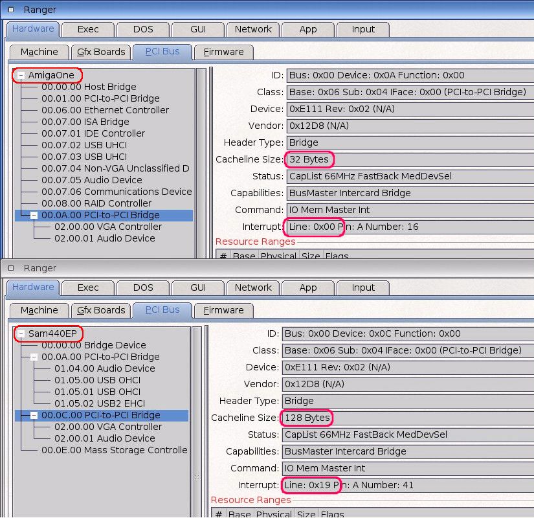This screenshot has height=518, width=534.
Task: Switch to DOS tab in the AmigaOne Ranger window
Action: 143,30
